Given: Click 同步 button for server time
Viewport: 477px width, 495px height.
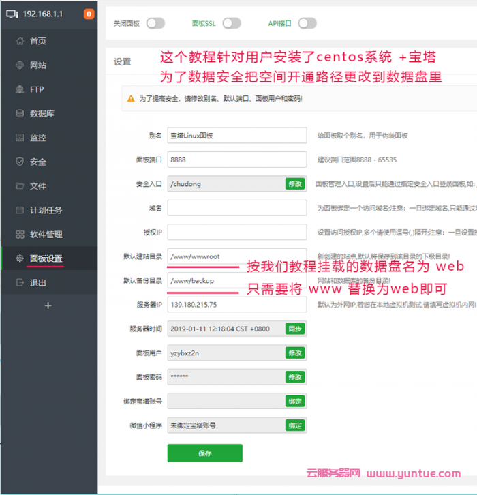Looking at the screenshot, I should tap(294, 329).
